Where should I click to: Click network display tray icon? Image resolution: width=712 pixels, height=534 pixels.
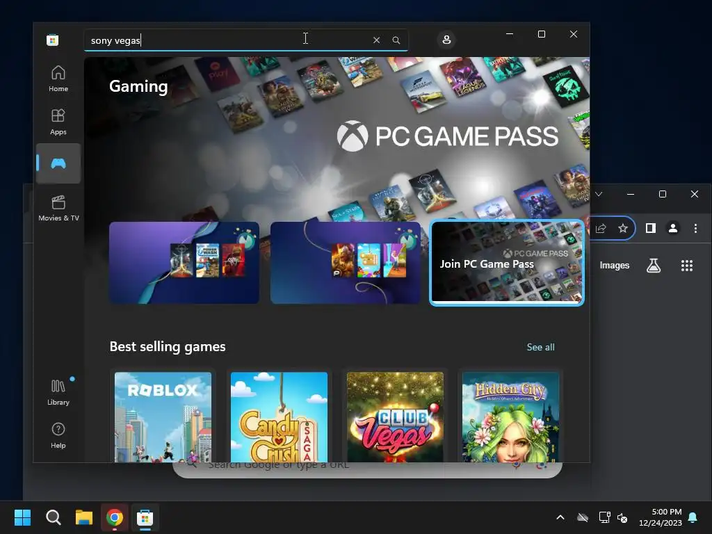tap(604, 517)
